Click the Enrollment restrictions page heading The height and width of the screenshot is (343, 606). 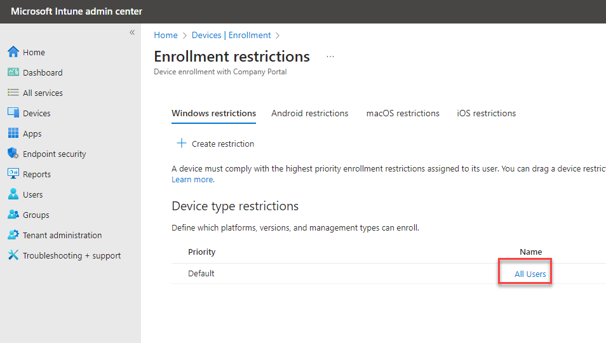point(232,57)
